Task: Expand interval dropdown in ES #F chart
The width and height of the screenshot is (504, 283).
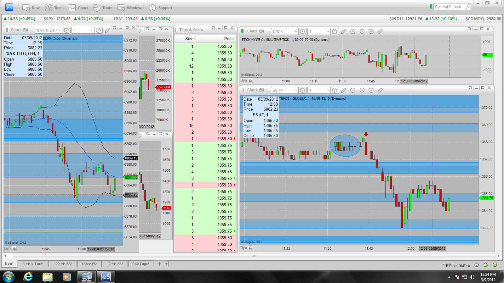Action: (x=328, y=90)
